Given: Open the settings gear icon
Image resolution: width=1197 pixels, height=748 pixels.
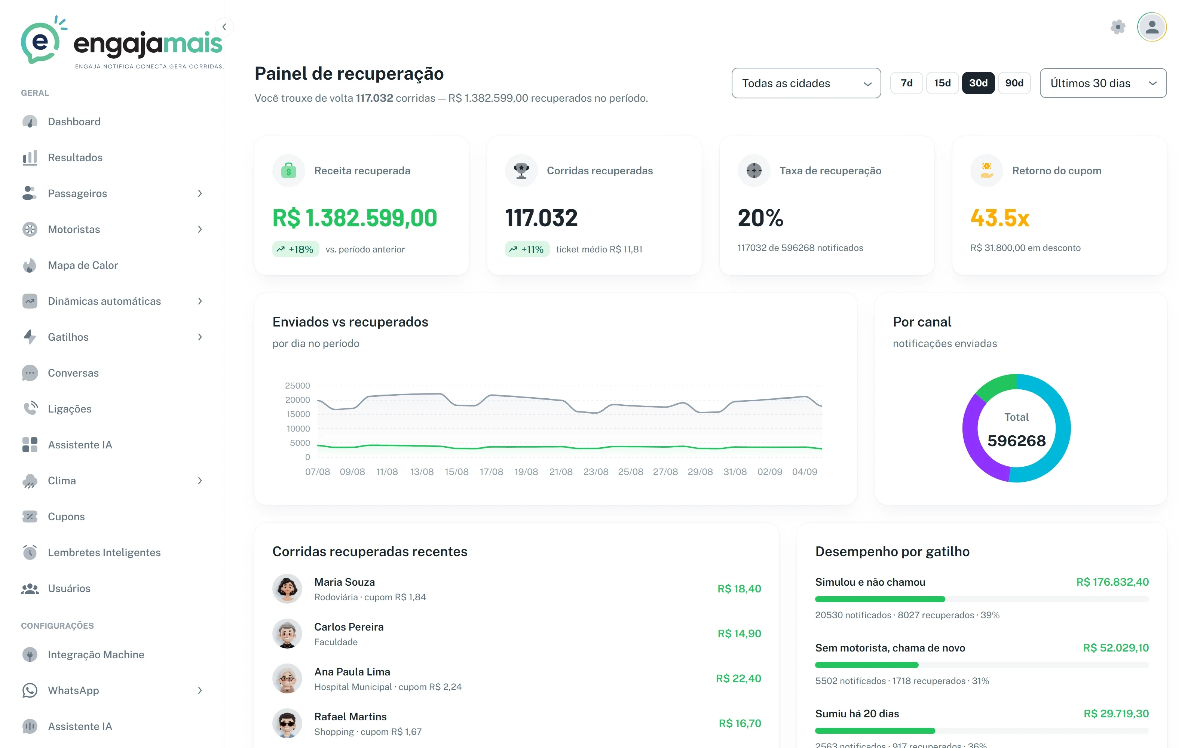Looking at the screenshot, I should 1117,27.
